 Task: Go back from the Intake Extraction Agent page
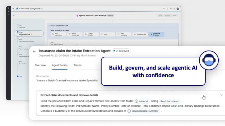click(34, 51)
